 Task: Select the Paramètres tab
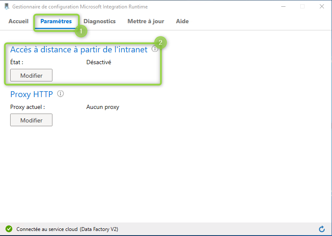[x=56, y=22]
